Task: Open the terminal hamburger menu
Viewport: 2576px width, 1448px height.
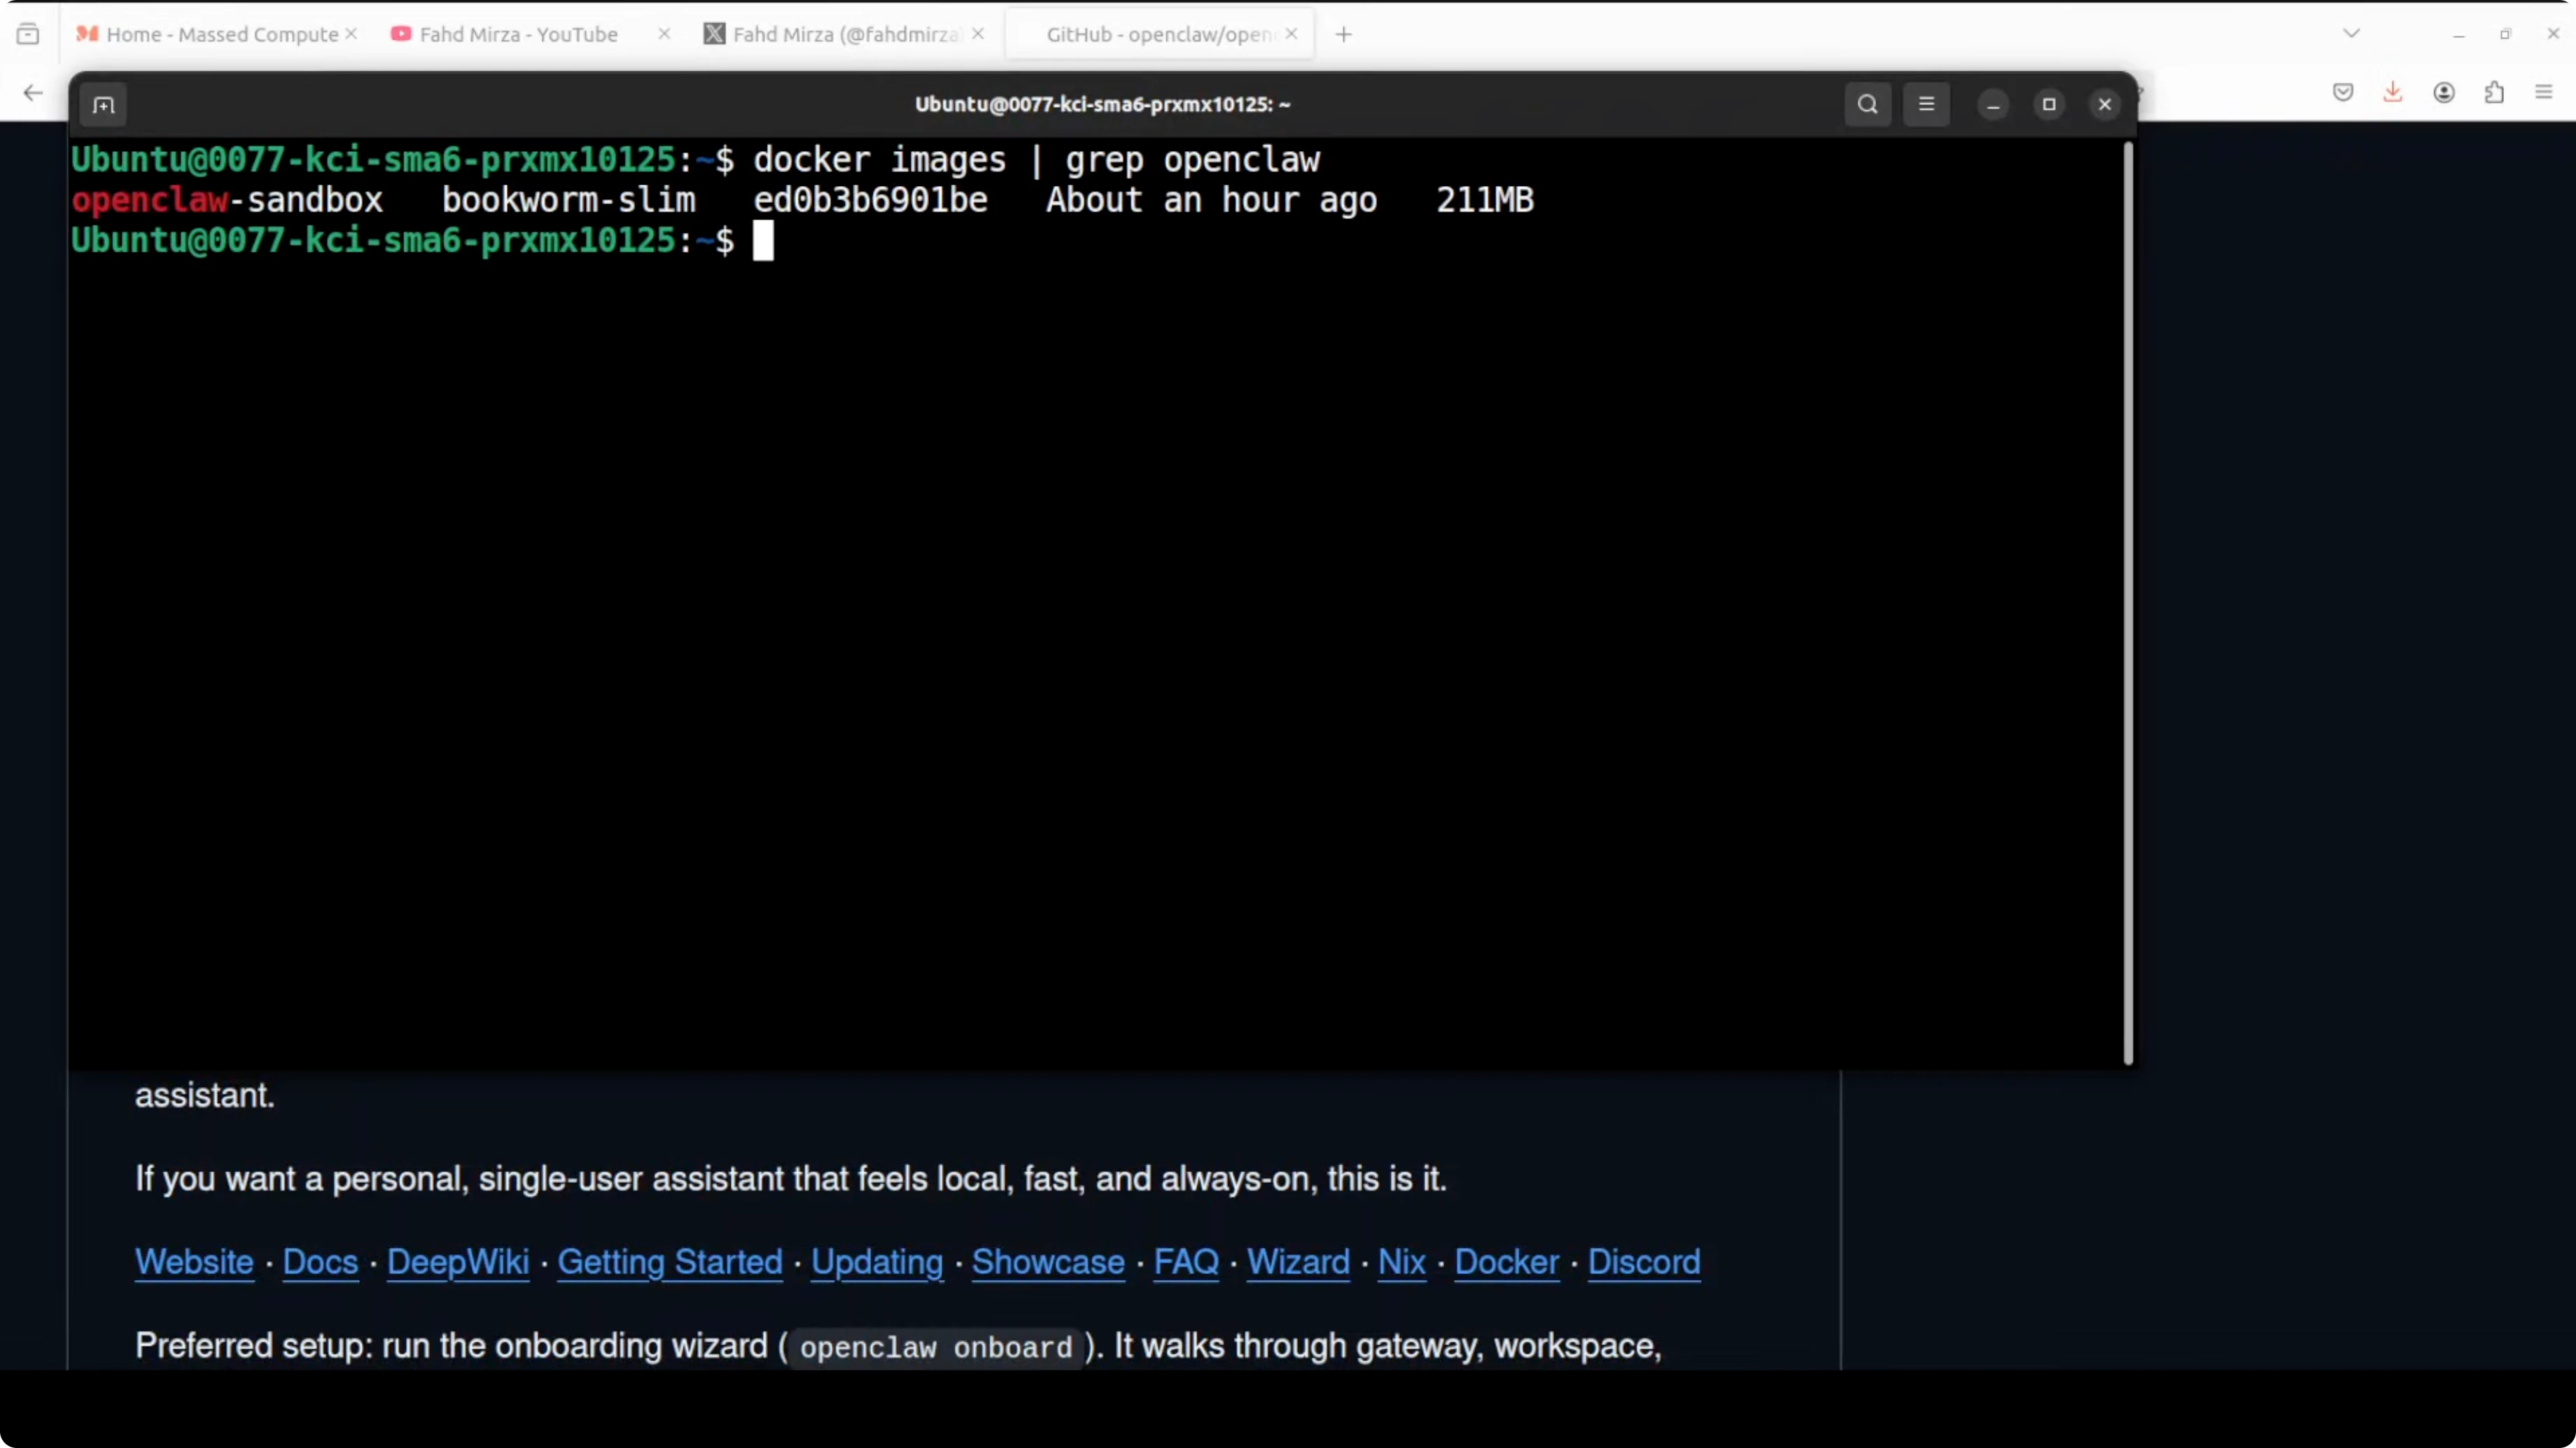Action: [x=1926, y=104]
